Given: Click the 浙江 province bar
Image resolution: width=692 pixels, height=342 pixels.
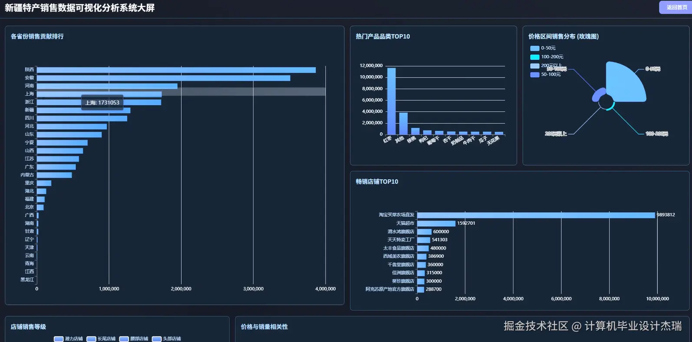Looking at the screenshot, I should 99,102.
